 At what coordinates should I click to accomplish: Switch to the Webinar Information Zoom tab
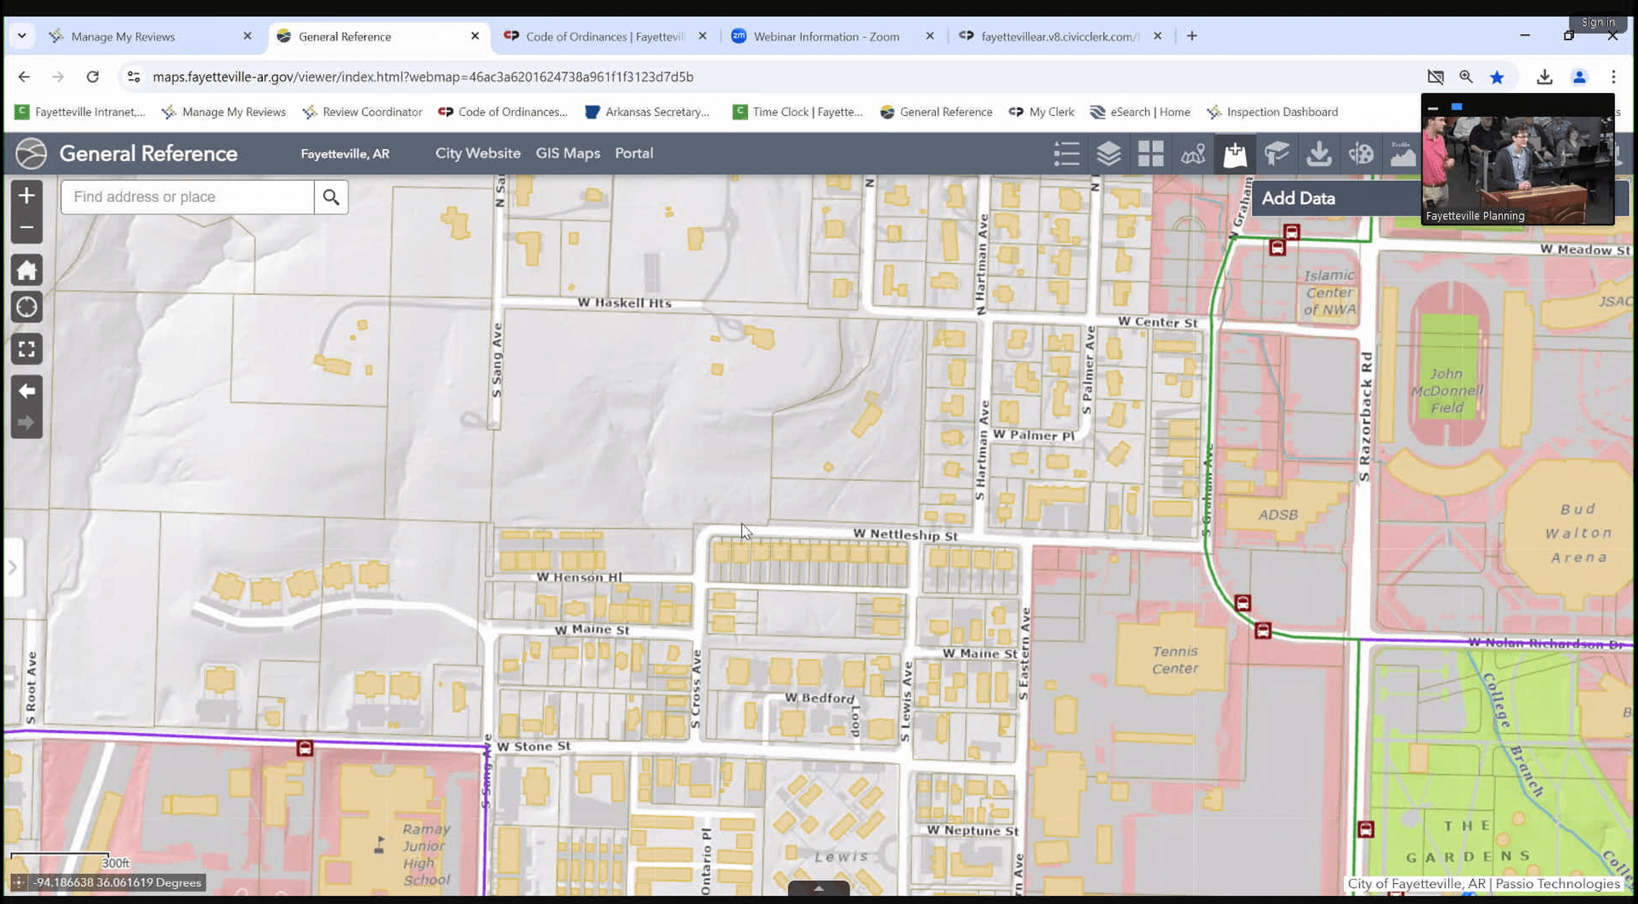824,36
